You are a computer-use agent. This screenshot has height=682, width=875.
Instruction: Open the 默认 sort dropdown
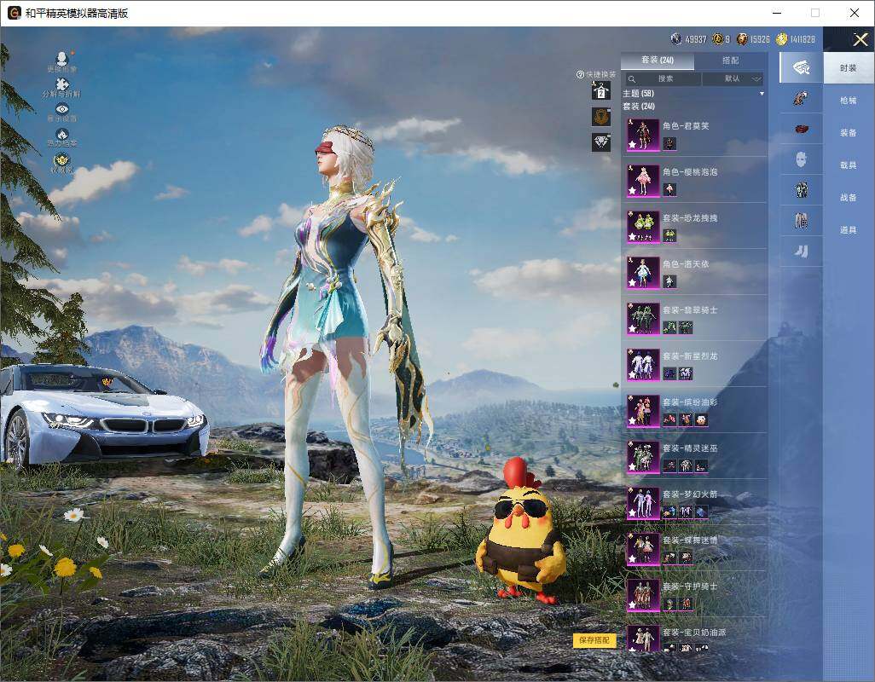[x=733, y=78]
